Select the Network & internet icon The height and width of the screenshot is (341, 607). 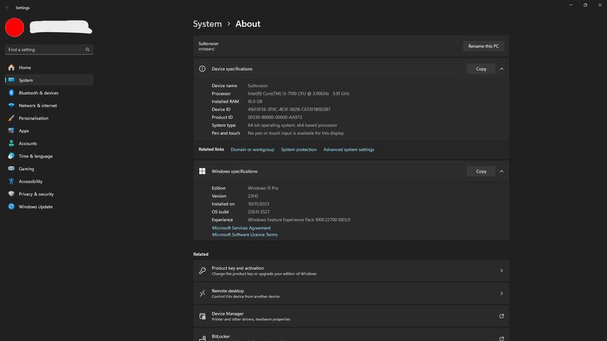(11, 106)
